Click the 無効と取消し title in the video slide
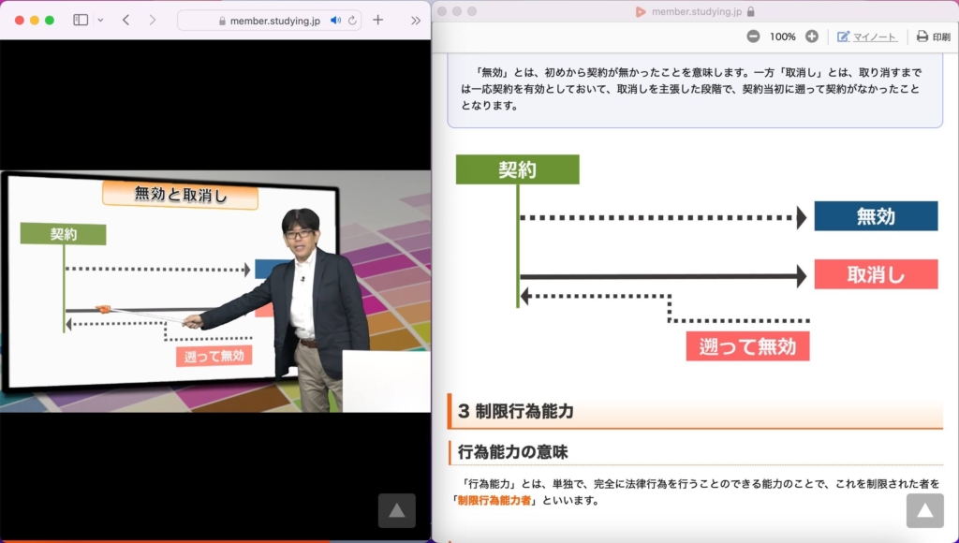 click(x=181, y=195)
